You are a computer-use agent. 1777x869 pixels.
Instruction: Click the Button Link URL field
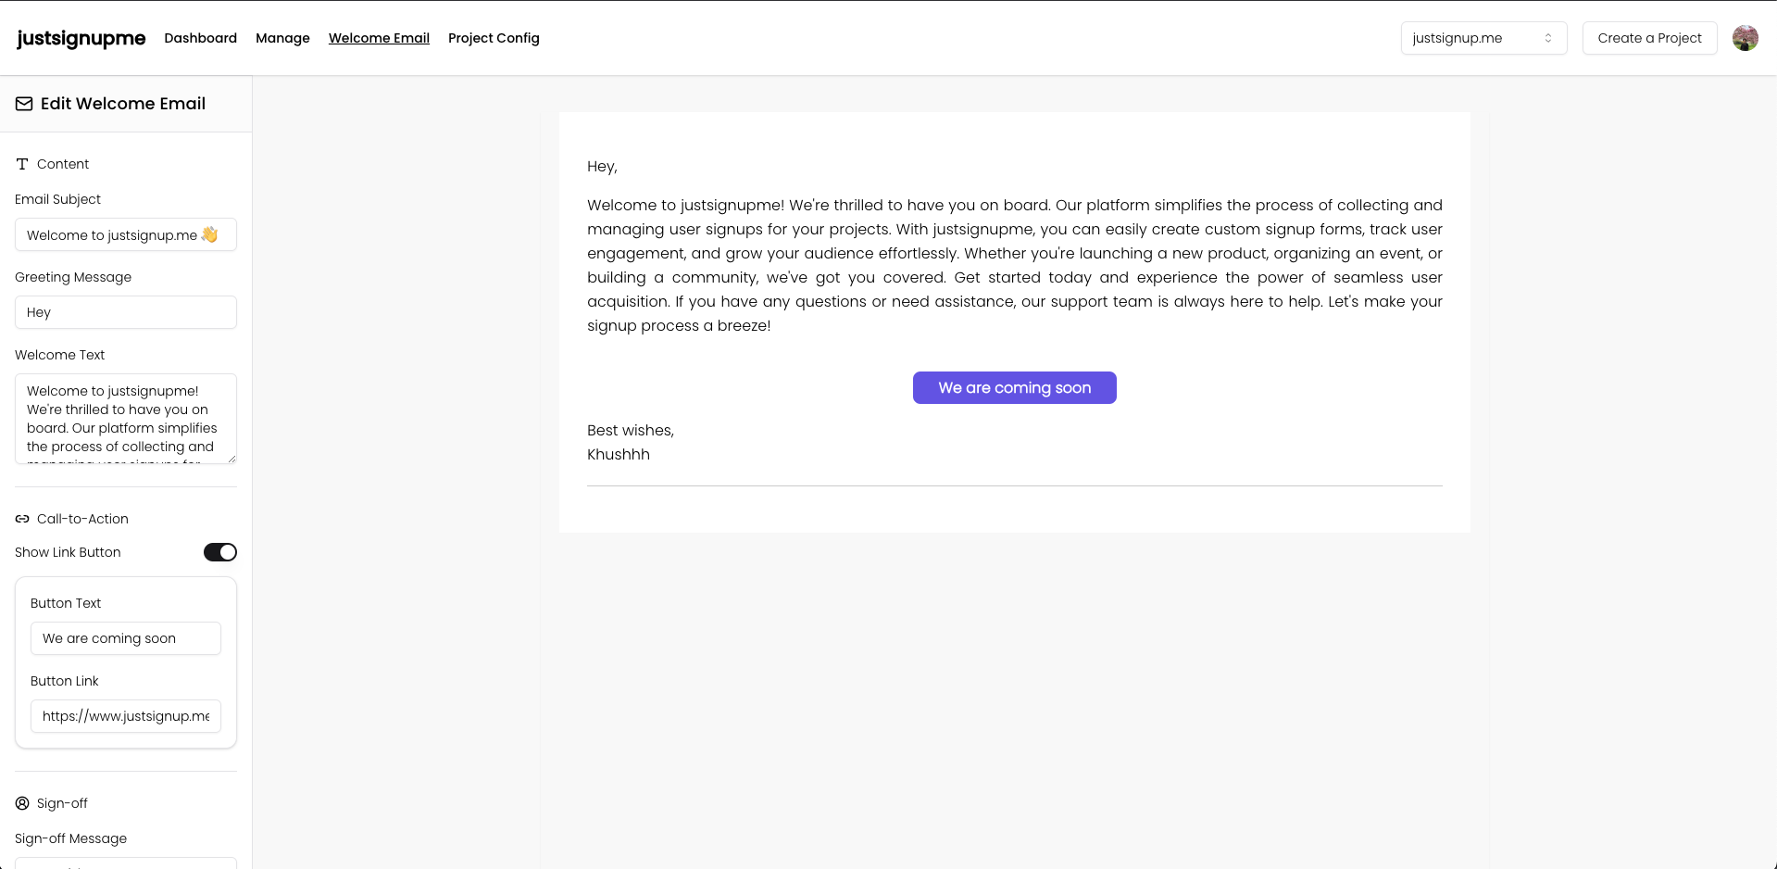pyautogui.click(x=126, y=716)
